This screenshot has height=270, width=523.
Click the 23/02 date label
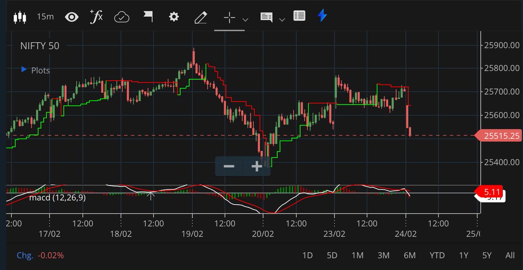coord(335,234)
